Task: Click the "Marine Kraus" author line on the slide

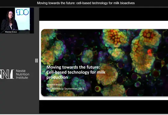Action: click(x=54, y=85)
